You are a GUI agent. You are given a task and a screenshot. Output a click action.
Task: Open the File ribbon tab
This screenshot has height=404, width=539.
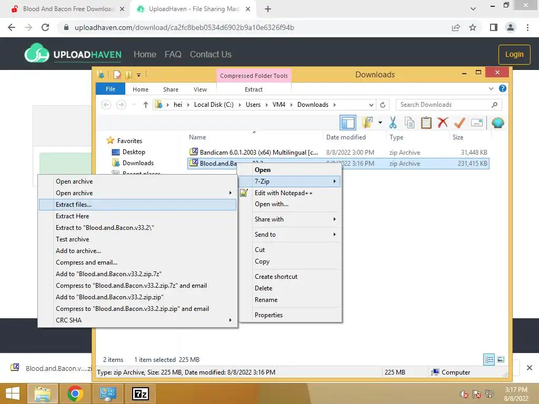point(111,89)
